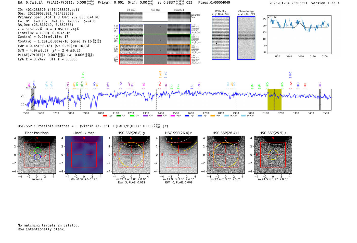This screenshot has height=243, width=357.
Task: Open the HSC SSP(26.4) r image
Action: 178,155
